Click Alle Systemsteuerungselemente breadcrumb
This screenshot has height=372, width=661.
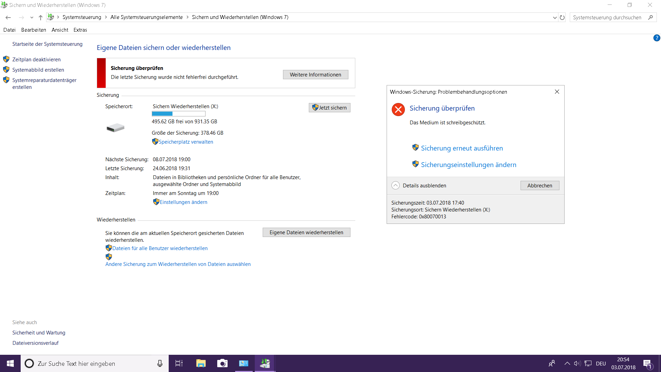pyautogui.click(x=147, y=17)
